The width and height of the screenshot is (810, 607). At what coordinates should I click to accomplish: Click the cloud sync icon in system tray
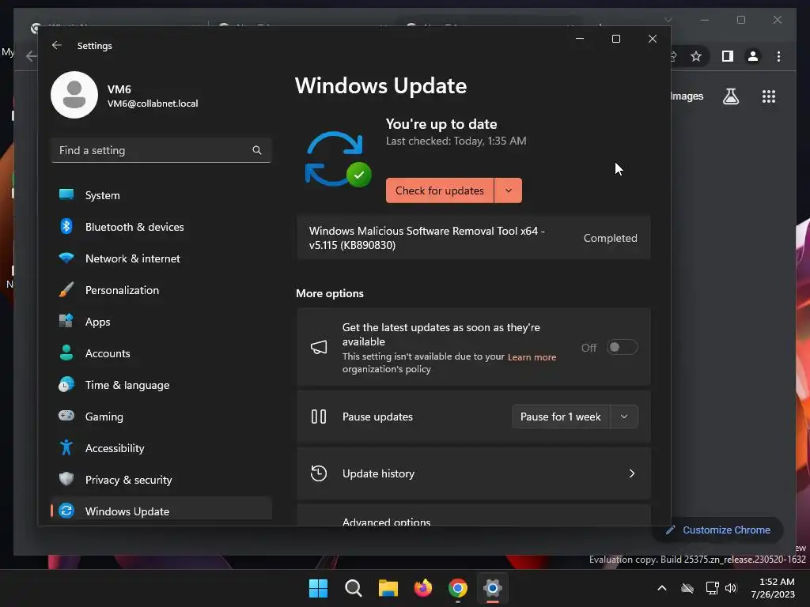coord(687,588)
